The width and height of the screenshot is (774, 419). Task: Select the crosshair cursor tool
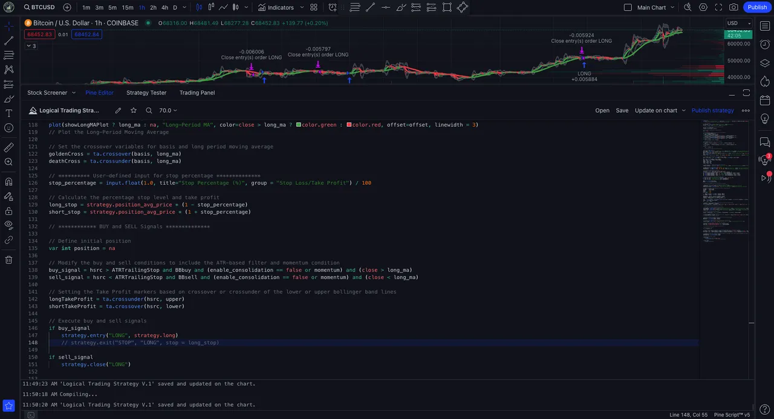[8, 27]
